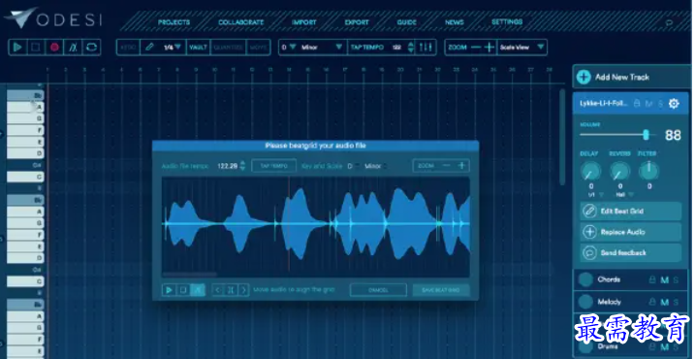The image size is (695, 359).
Task: Open the Export menu
Action: (x=357, y=22)
